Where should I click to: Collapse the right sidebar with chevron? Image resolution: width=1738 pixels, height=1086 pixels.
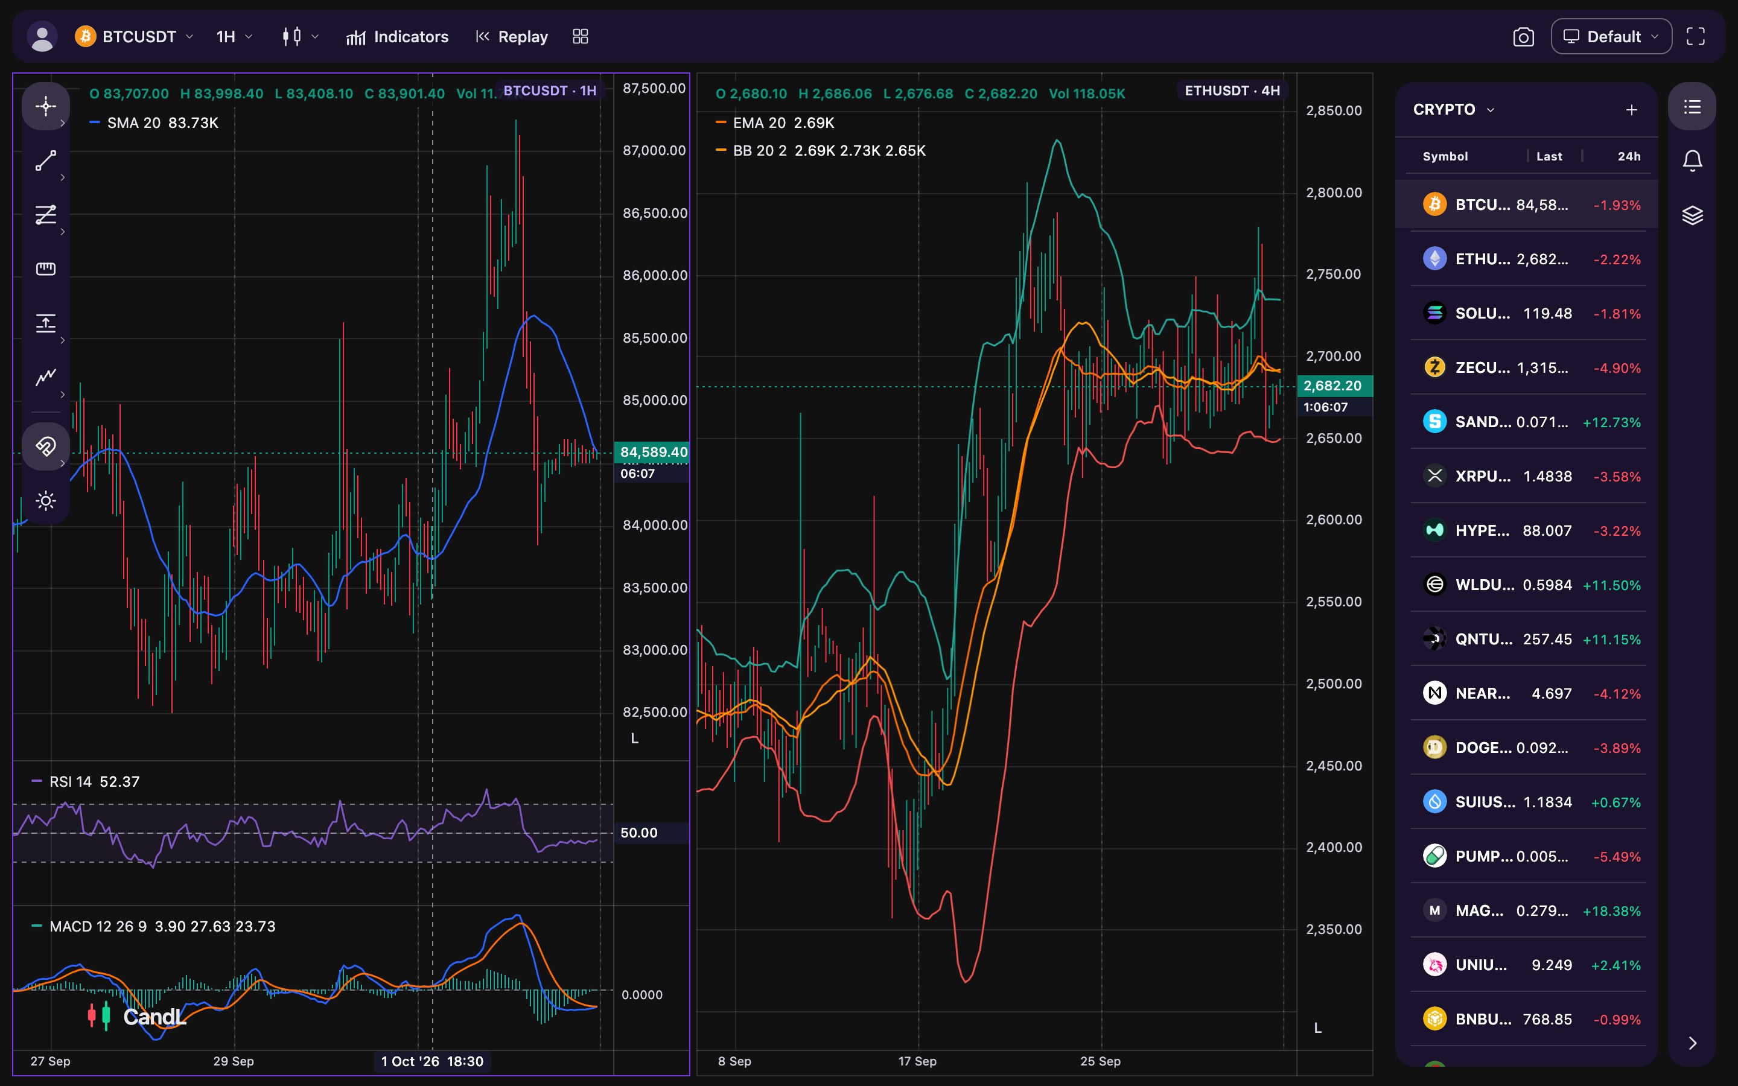(x=1692, y=1043)
